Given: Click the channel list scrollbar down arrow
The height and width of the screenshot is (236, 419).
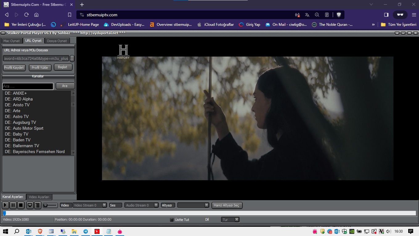Looking at the screenshot, I should click(x=73, y=152).
